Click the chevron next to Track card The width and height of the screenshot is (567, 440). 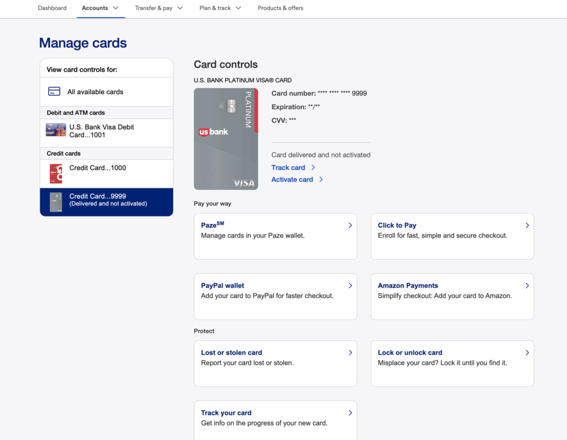pyautogui.click(x=313, y=167)
